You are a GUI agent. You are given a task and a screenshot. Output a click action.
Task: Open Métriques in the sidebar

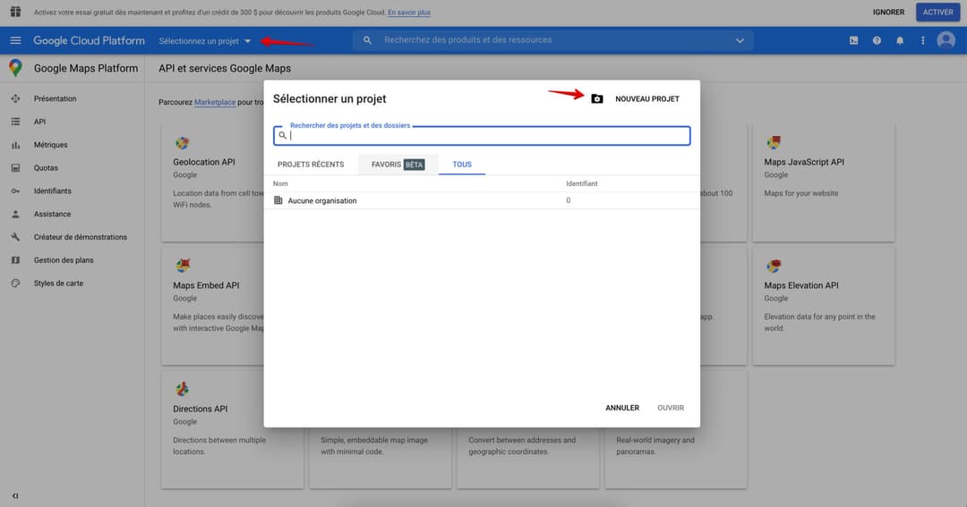pyautogui.click(x=50, y=145)
